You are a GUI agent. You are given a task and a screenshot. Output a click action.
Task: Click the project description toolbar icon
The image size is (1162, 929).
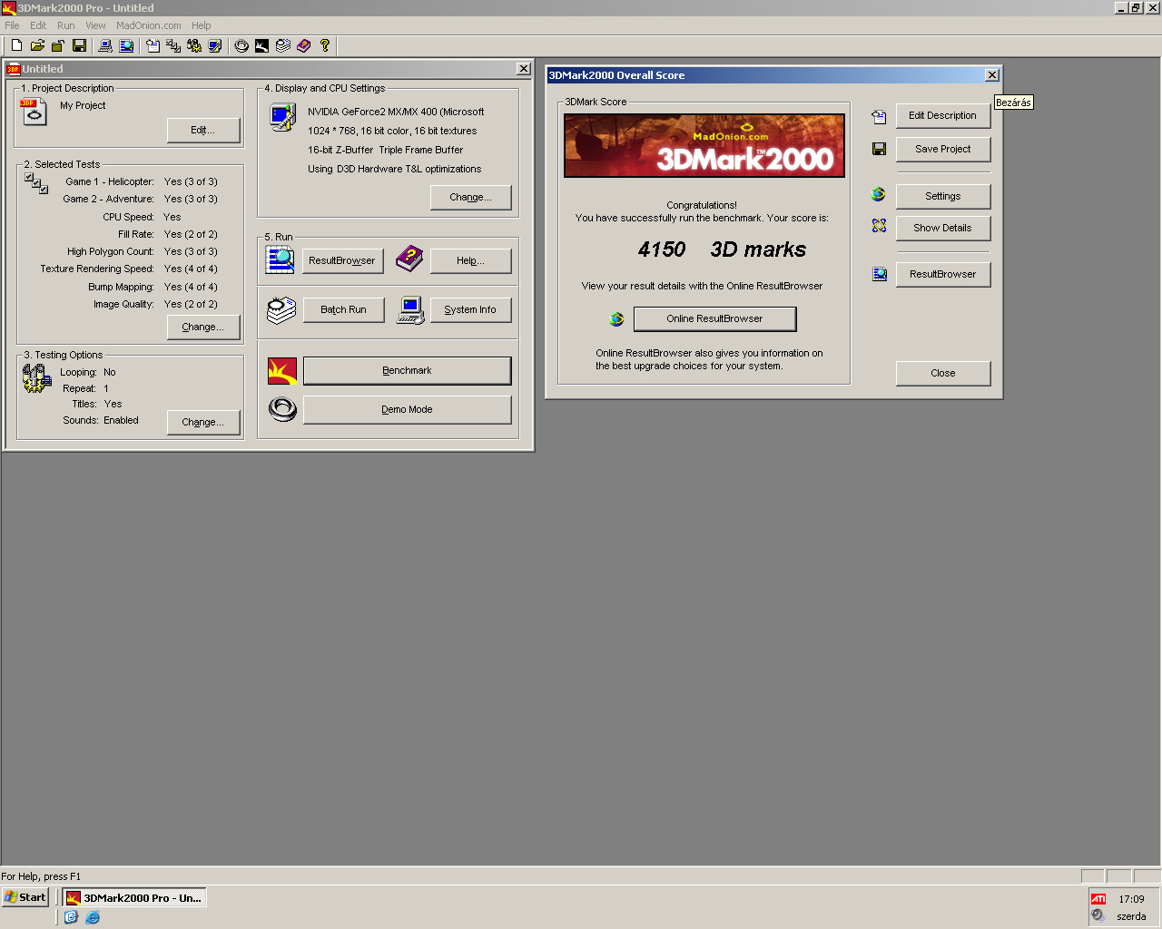tap(153, 45)
